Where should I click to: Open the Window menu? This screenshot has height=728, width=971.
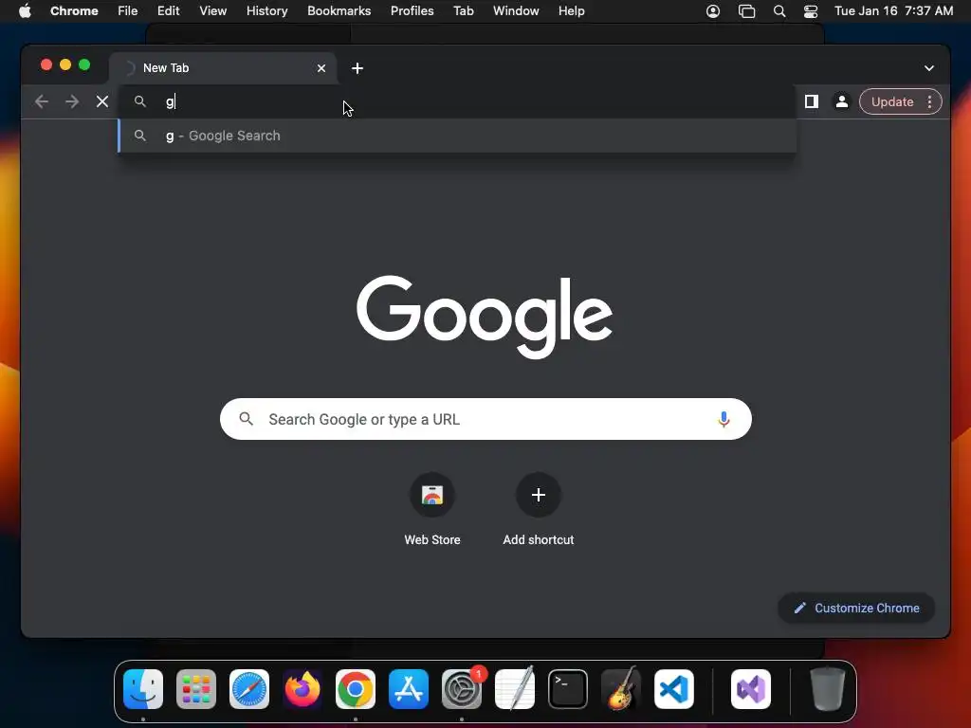pyautogui.click(x=516, y=11)
